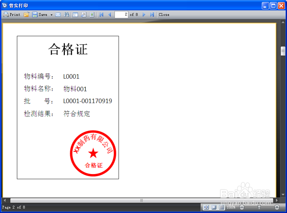Image resolution: width=287 pixels, height=213 pixels.
Task: Advance to next page with next-page arrow
Action: click(x=144, y=14)
